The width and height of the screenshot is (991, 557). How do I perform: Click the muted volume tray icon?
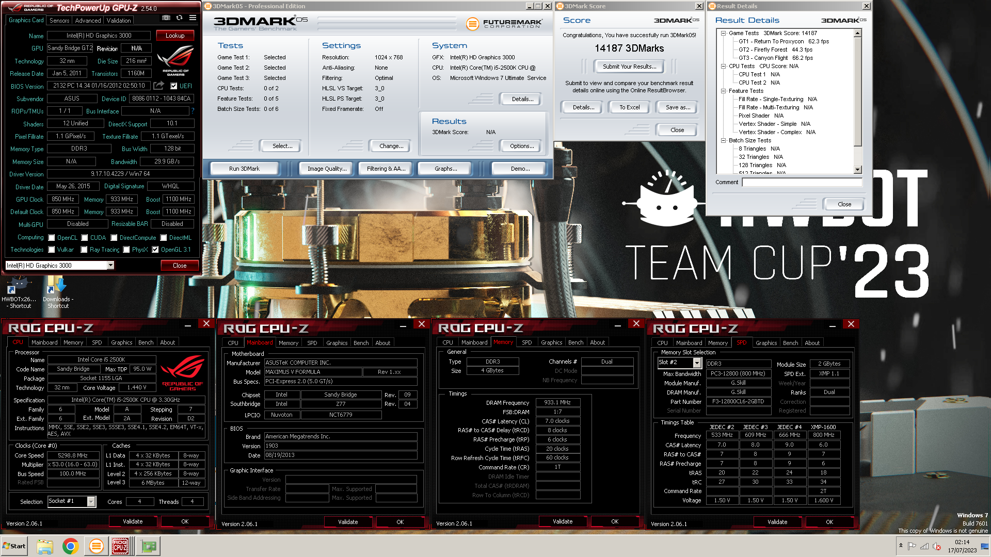click(x=937, y=546)
